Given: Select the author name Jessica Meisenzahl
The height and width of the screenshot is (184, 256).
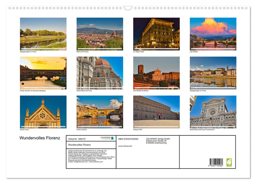Looking at the screenshot, I should pos(125,146).
